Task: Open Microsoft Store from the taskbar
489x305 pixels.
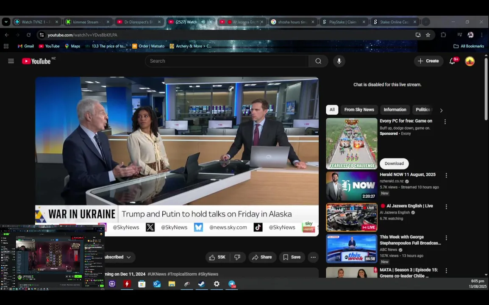Action: (x=142, y=284)
